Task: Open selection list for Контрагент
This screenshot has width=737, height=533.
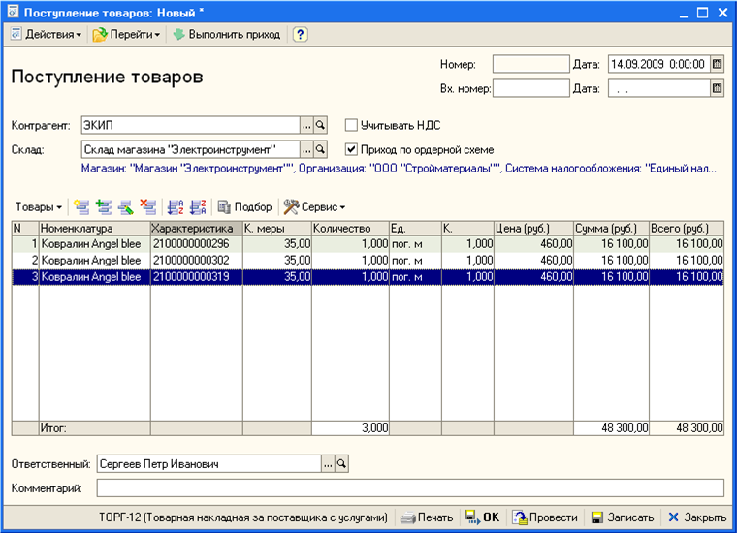Action: tap(306, 125)
